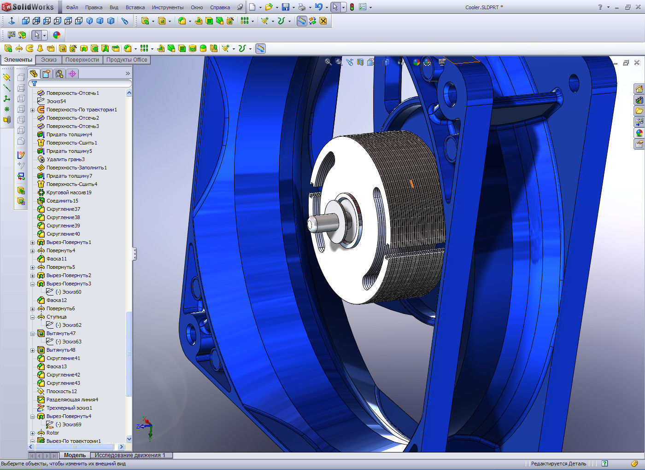Expand the Rotor tree node

point(33,433)
